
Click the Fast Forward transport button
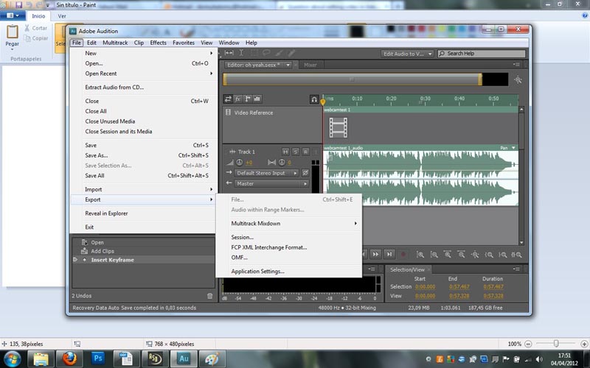[375, 255]
